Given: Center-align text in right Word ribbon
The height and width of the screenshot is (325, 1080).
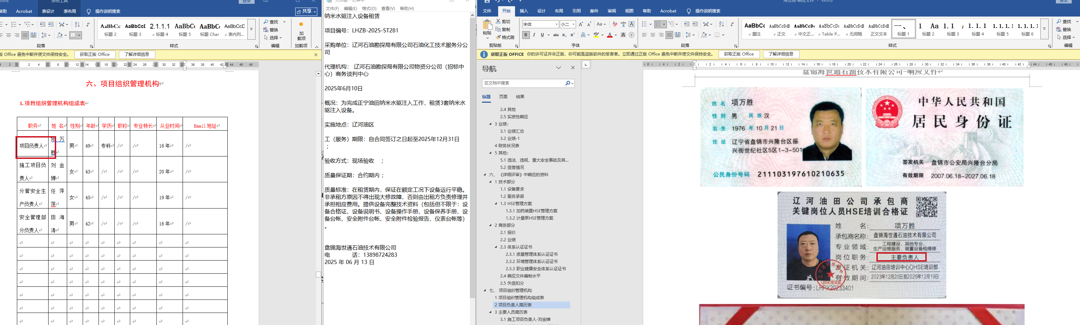Looking at the screenshot, I should coord(653,35).
